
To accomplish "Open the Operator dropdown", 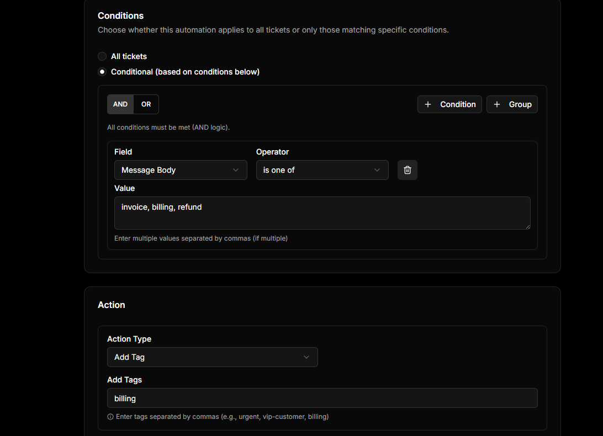I will [322, 170].
